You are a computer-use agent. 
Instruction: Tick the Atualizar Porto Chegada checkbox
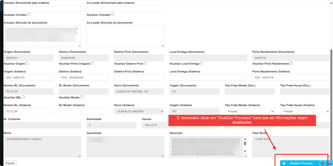click(92, 63)
